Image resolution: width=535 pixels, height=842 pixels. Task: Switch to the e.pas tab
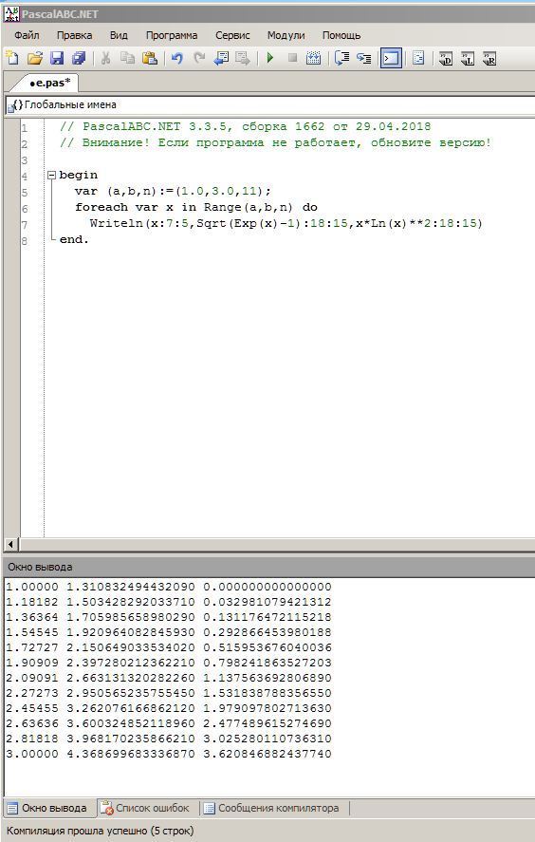click(x=49, y=84)
